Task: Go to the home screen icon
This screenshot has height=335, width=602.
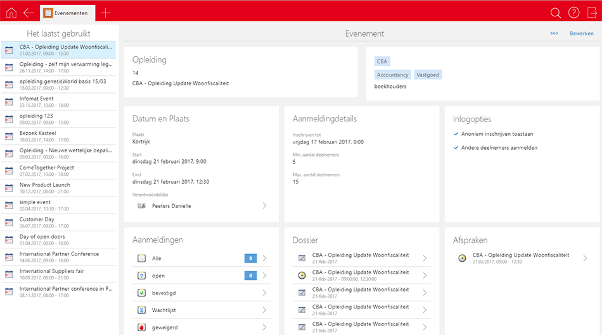Action: (11, 13)
